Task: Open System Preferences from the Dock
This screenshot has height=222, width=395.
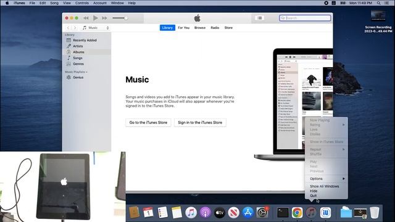Action: pos(262,212)
